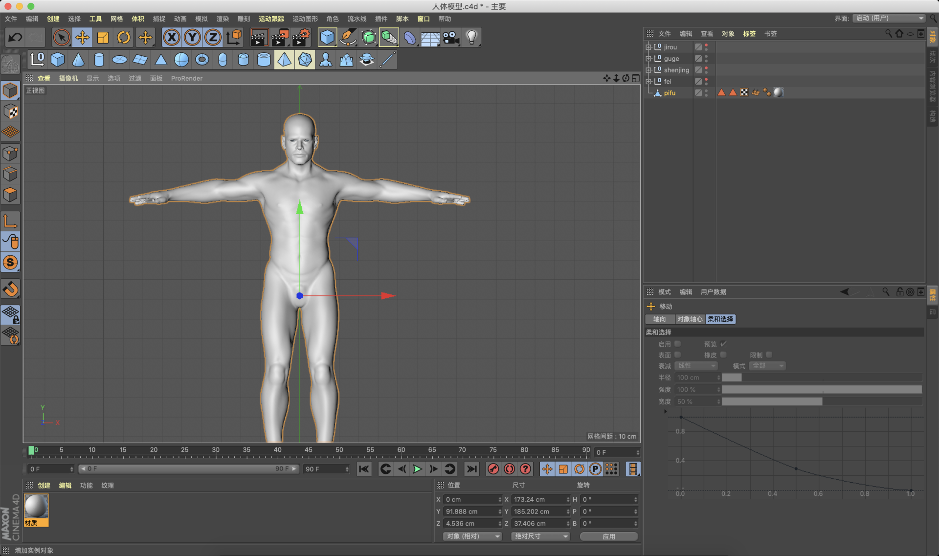The image size is (939, 556).
Task: Add a cube primitive from the top toolbar
Action: [327, 37]
